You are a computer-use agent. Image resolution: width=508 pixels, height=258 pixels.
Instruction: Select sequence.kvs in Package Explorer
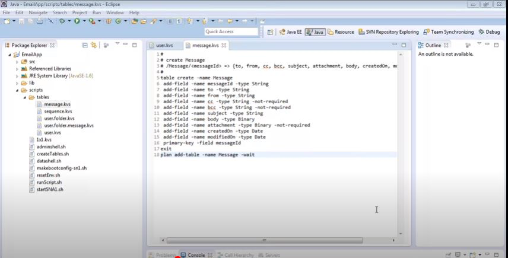click(x=58, y=111)
